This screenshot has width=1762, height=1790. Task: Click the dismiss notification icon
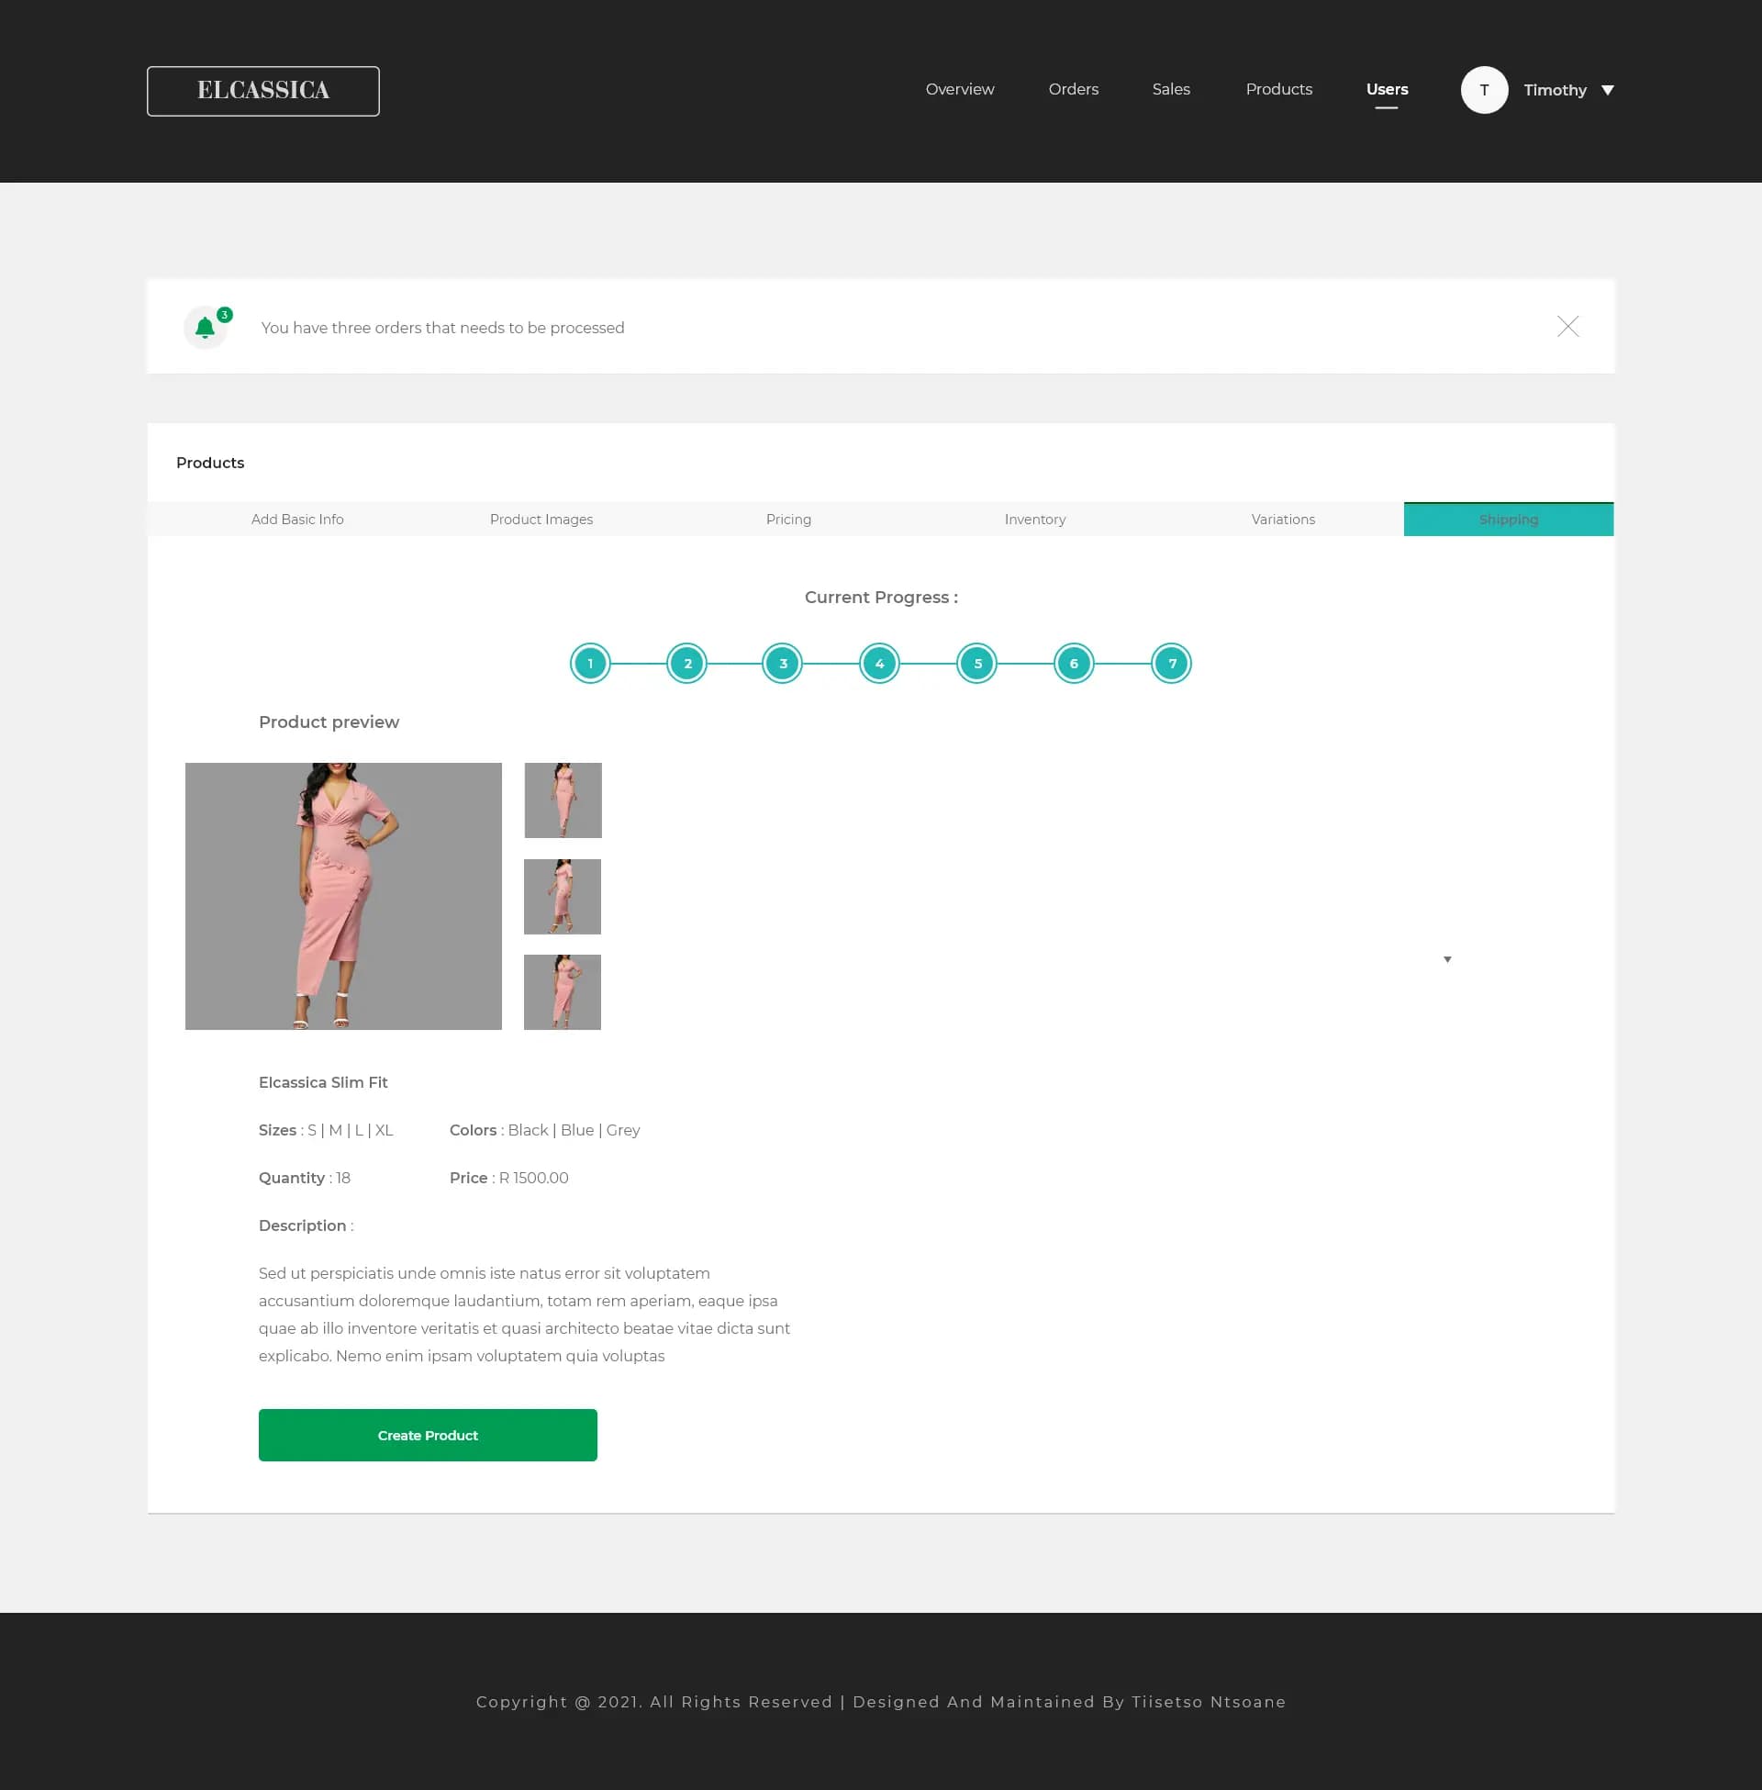click(1567, 326)
